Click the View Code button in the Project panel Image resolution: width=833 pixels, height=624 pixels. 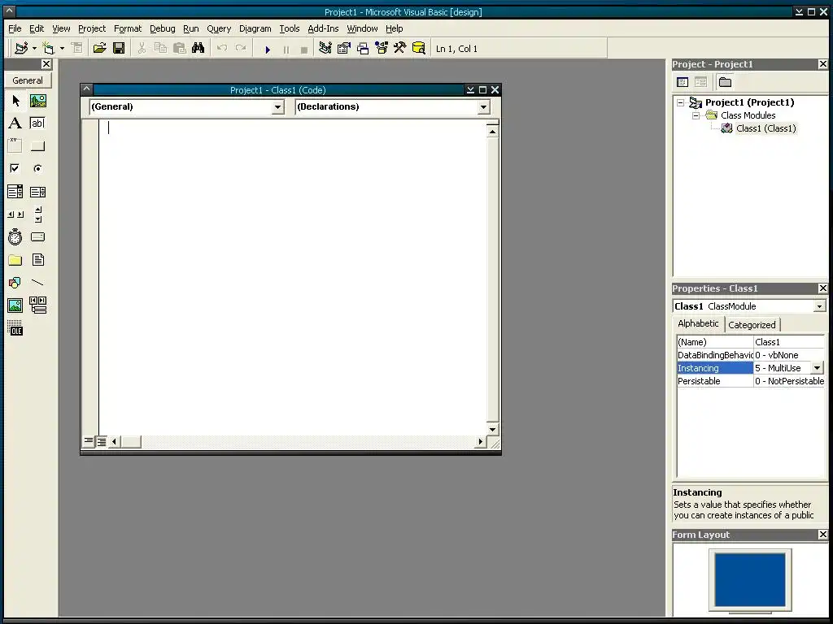(x=683, y=82)
